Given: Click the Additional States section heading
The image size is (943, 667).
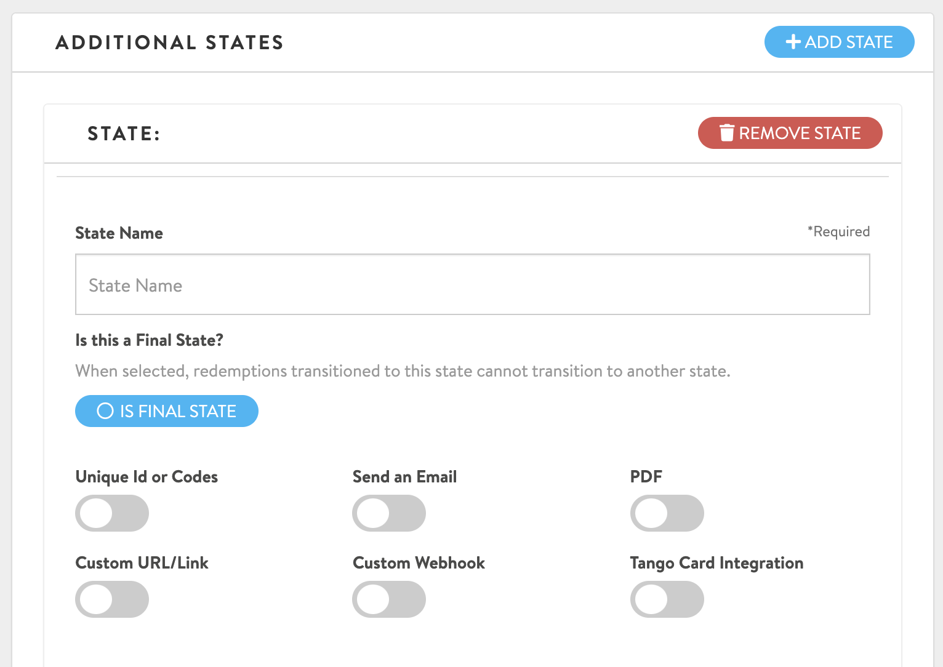Looking at the screenshot, I should coord(169,42).
